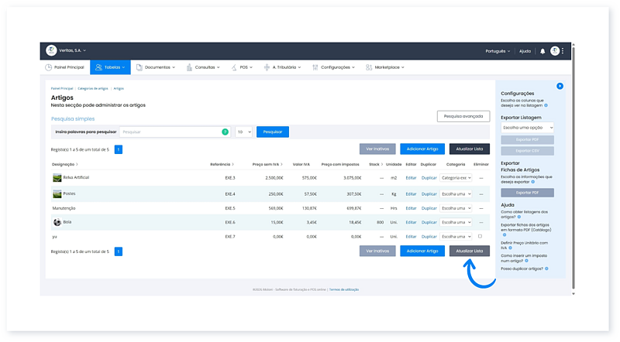
Task: Open the Português language selector
Action: 497,51
